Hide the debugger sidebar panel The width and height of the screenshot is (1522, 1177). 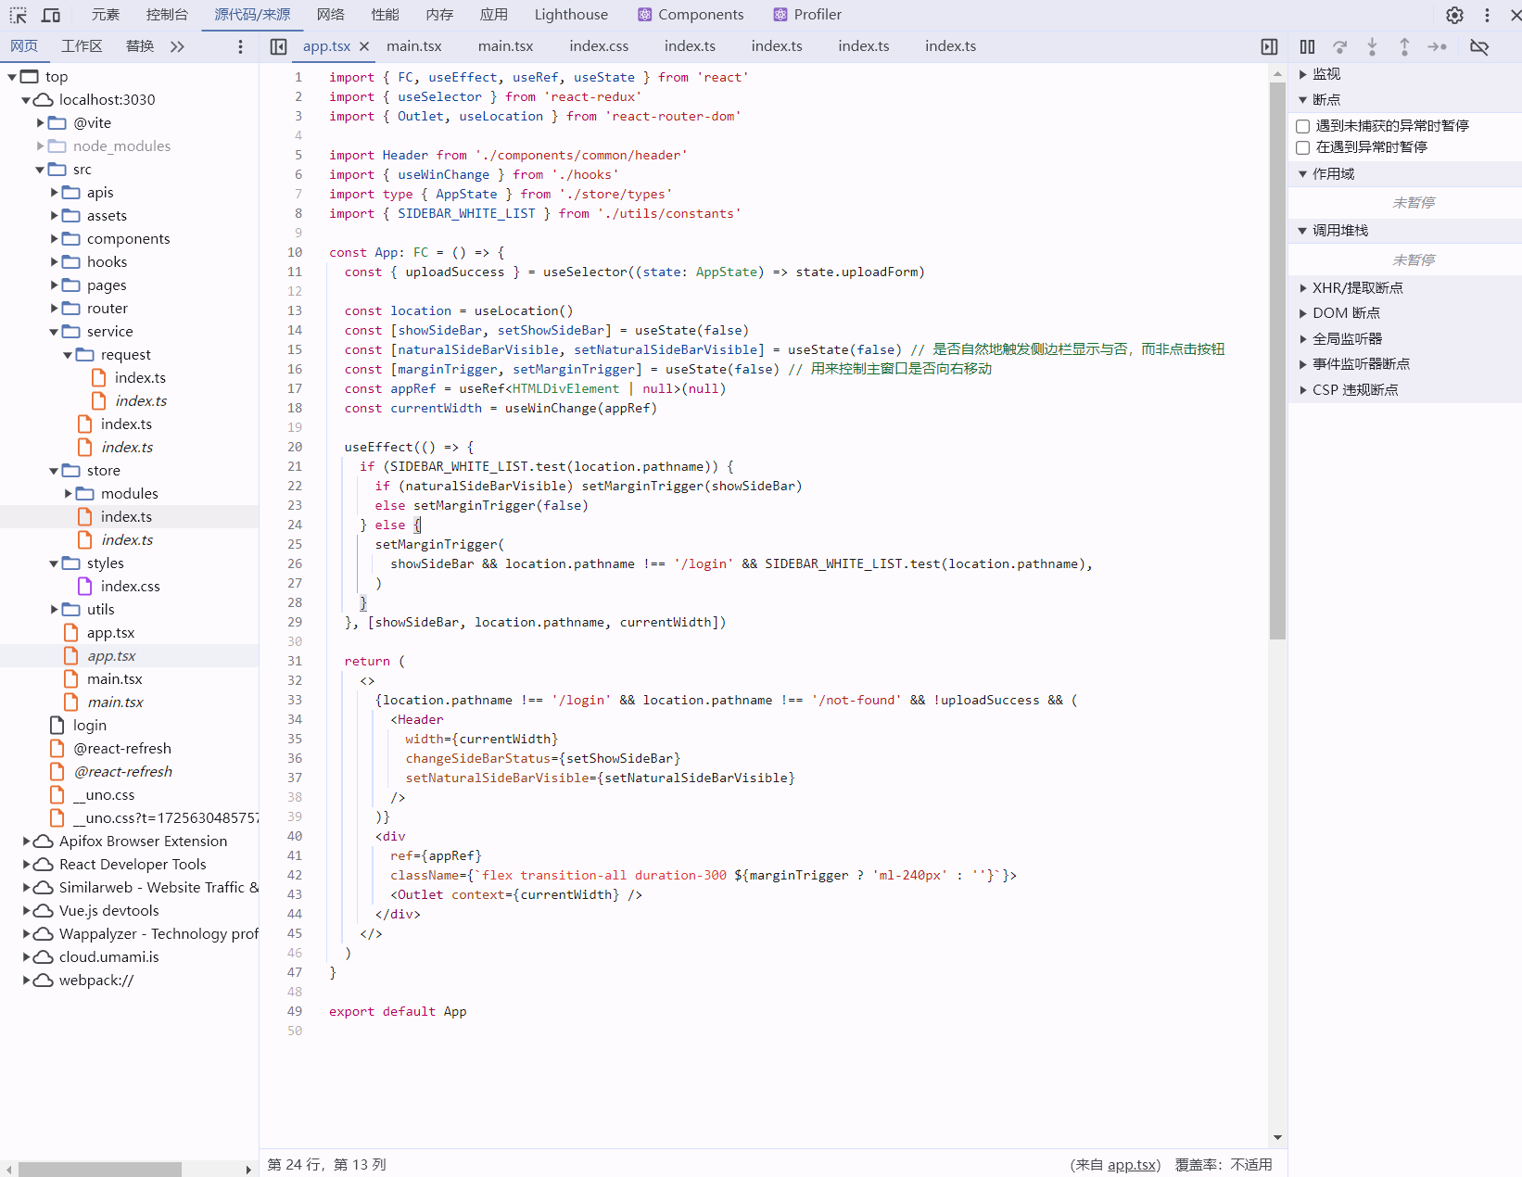tap(1269, 46)
